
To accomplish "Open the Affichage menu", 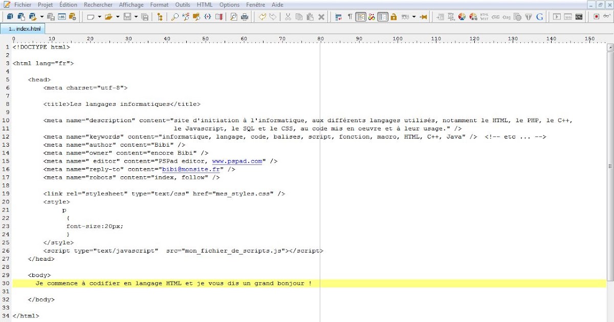I will point(131,5).
